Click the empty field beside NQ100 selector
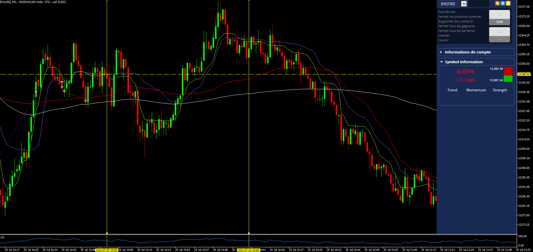 [479, 4]
